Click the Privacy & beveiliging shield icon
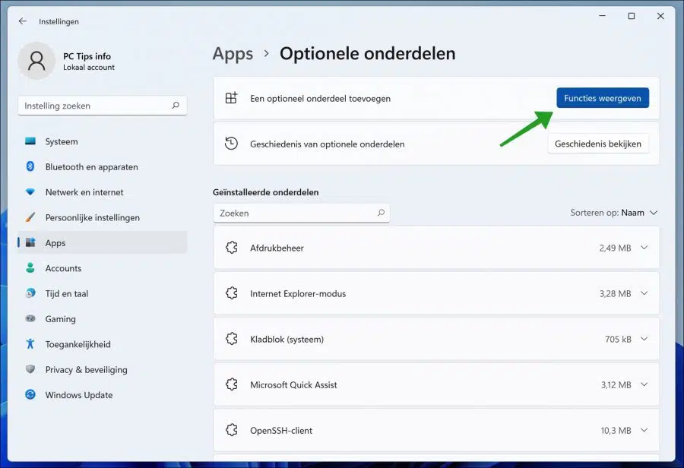The image size is (684, 468). (30, 369)
